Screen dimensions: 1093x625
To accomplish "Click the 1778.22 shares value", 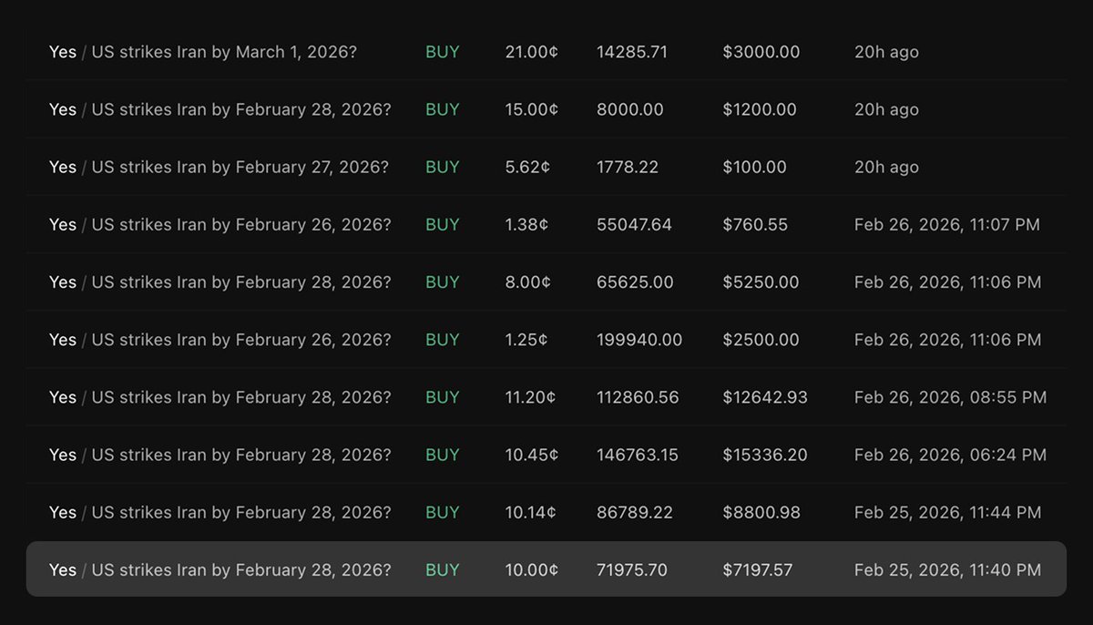I will (x=627, y=167).
